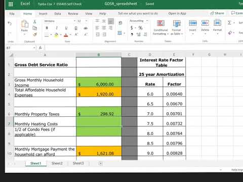Toggle Center horizontal alignment
Screen dimensions: 243x182
104,28
